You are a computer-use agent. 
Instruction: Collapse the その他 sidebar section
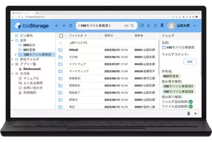pos(12,73)
